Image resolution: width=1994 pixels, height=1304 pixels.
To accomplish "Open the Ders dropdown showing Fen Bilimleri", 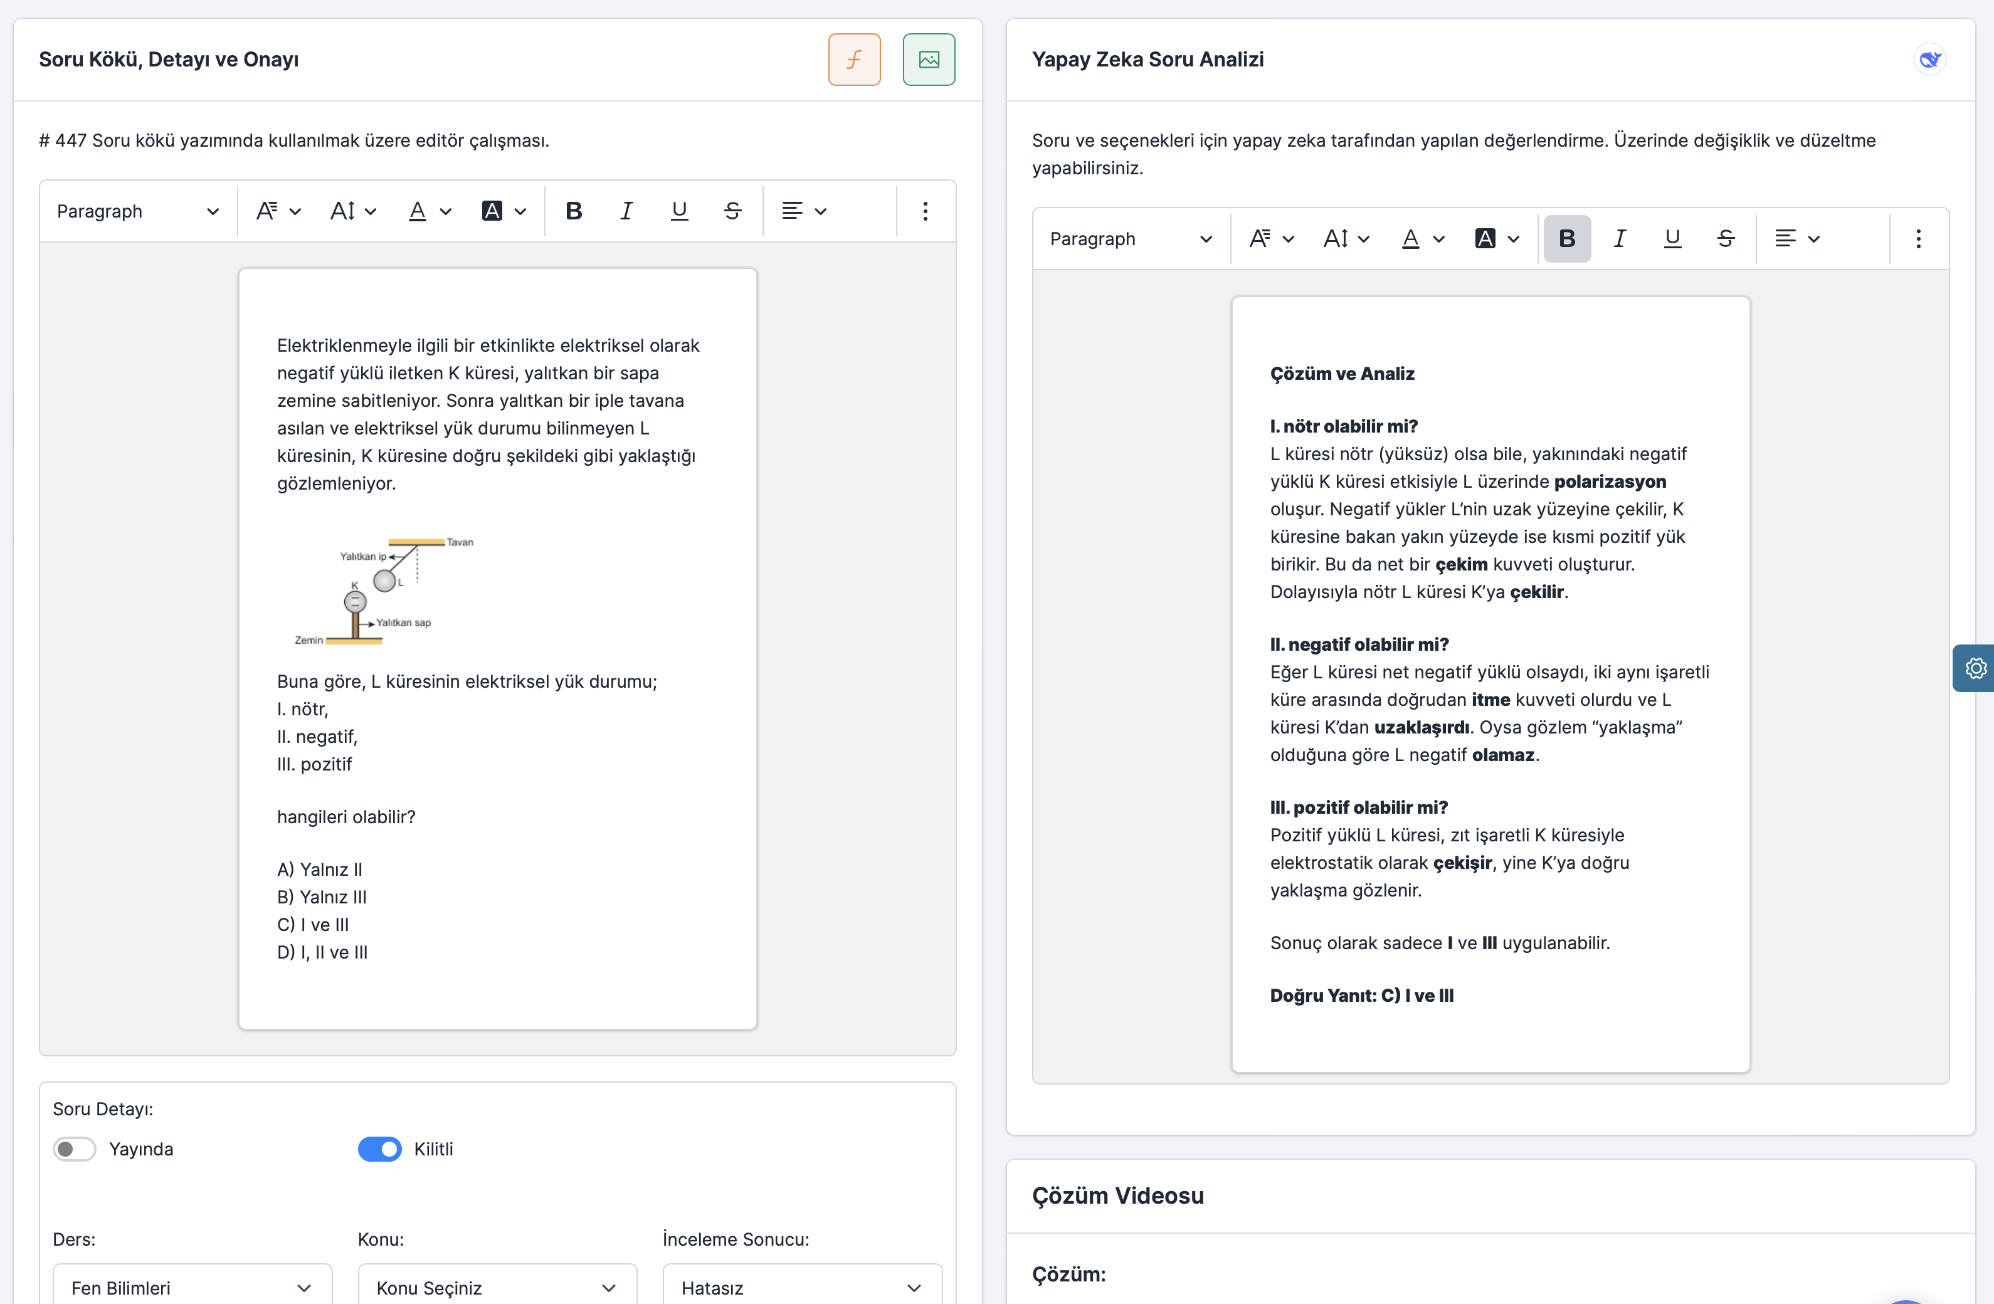I will (x=192, y=1287).
